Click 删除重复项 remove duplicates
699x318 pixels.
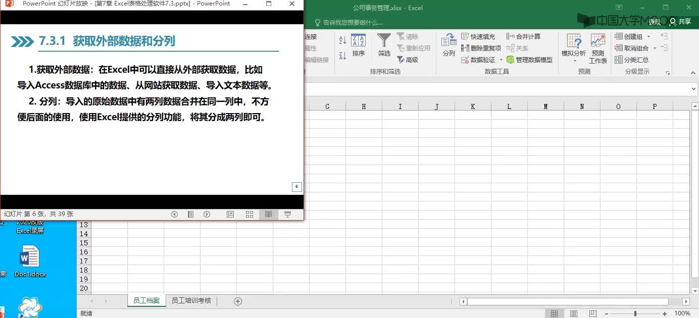[x=481, y=48]
